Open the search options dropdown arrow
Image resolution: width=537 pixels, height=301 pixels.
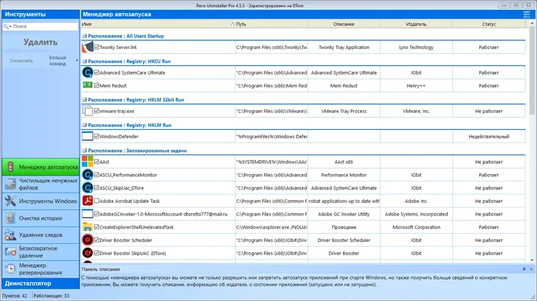click(10, 26)
